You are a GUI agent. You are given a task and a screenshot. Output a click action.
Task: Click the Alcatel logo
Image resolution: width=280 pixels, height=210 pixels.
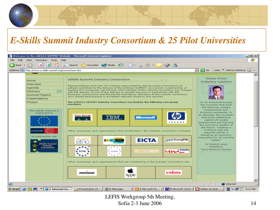click(87, 173)
